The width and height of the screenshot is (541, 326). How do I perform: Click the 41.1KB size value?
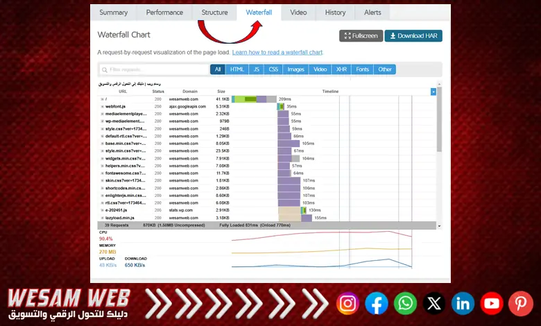[x=223, y=99]
